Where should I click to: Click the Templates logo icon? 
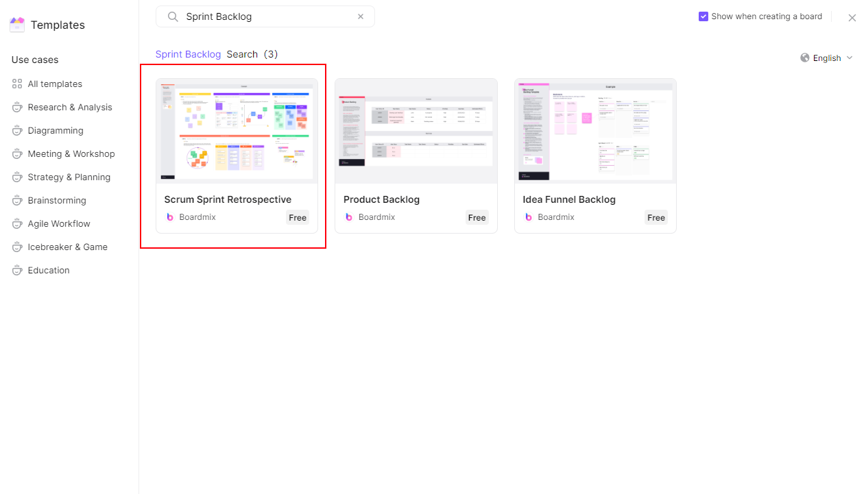[x=17, y=25]
